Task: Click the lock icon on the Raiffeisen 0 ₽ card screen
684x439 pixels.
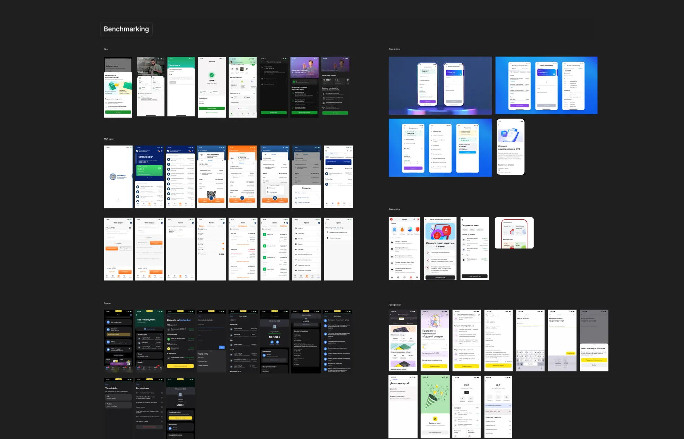Action: (506, 397)
